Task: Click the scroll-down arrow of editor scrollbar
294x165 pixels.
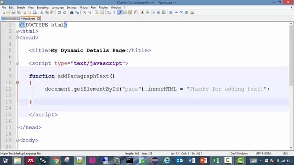Action: pos(291,148)
